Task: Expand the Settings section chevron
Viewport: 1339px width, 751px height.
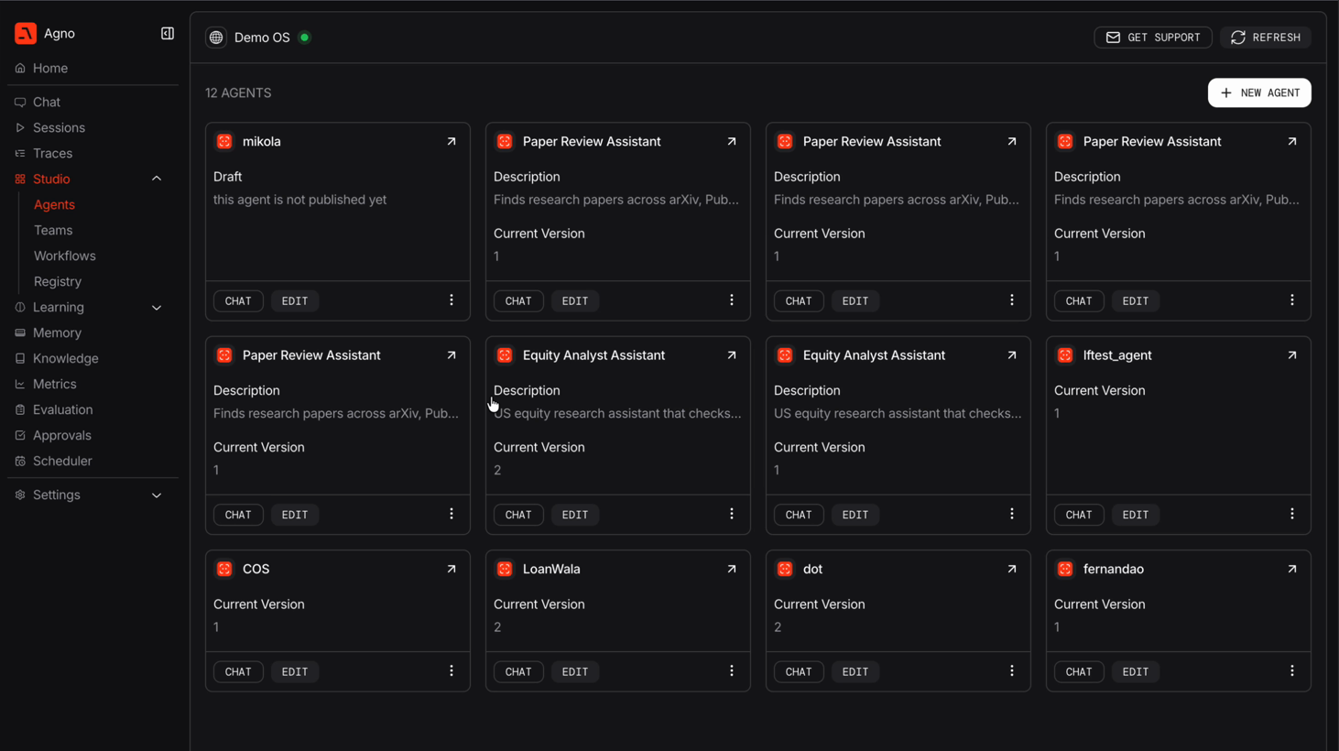Action: pos(157,495)
